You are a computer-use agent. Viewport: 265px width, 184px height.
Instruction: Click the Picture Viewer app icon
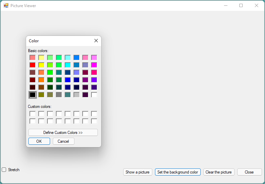[x=6, y=6]
